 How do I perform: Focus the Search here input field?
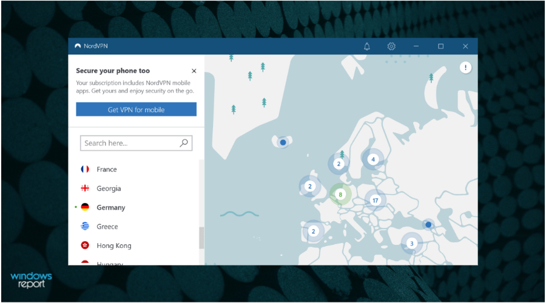[136, 143]
